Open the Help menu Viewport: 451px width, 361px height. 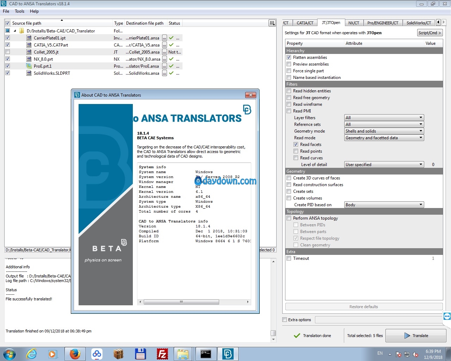pyautogui.click(x=34, y=11)
